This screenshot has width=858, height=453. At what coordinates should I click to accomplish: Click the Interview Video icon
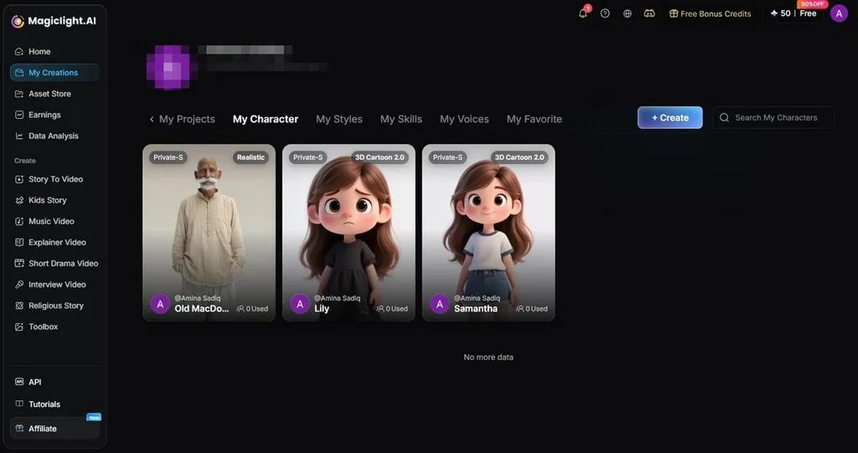coord(19,285)
